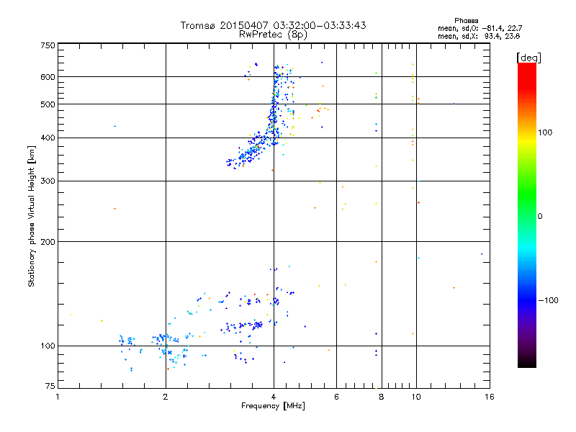Click the frequency axis '16' tick label
Screen dimensions: 576x432
click(x=490, y=397)
